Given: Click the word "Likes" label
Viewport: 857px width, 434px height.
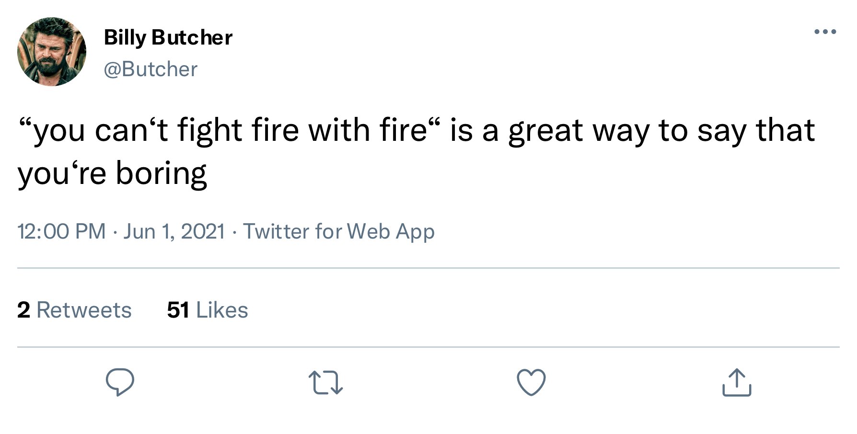Looking at the screenshot, I should tap(222, 310).
